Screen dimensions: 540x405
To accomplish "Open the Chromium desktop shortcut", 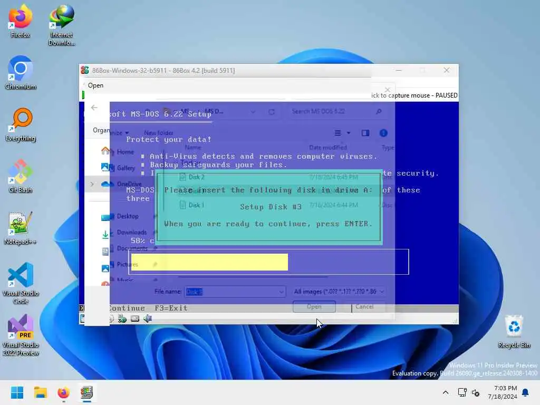I will tap(21, 73).
